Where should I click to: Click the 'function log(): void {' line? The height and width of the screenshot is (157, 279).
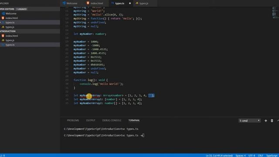(x=91, y=80)
